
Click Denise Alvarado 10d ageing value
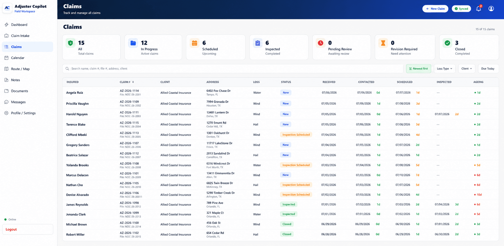478,195
